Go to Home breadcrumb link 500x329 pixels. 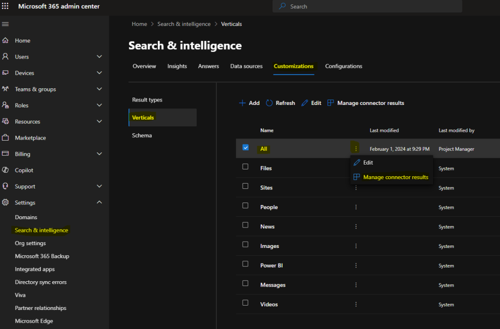139,24
